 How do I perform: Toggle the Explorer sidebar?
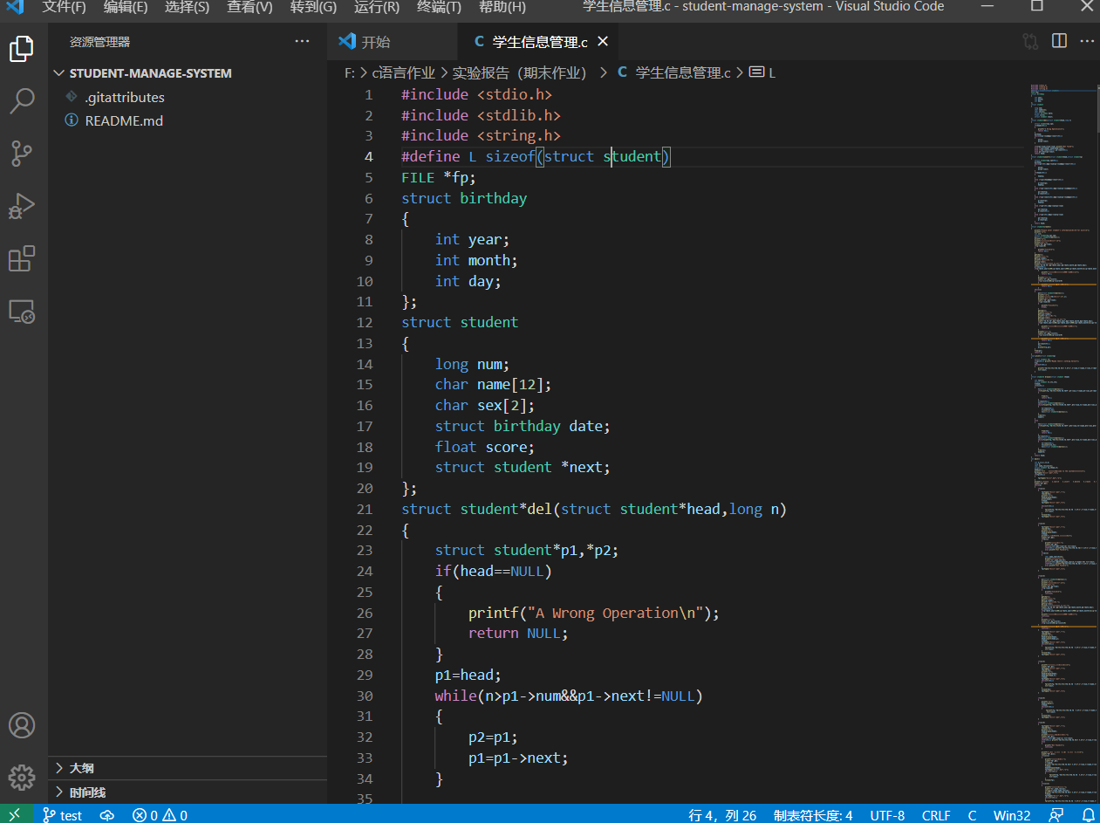click(x=22, y=49)
